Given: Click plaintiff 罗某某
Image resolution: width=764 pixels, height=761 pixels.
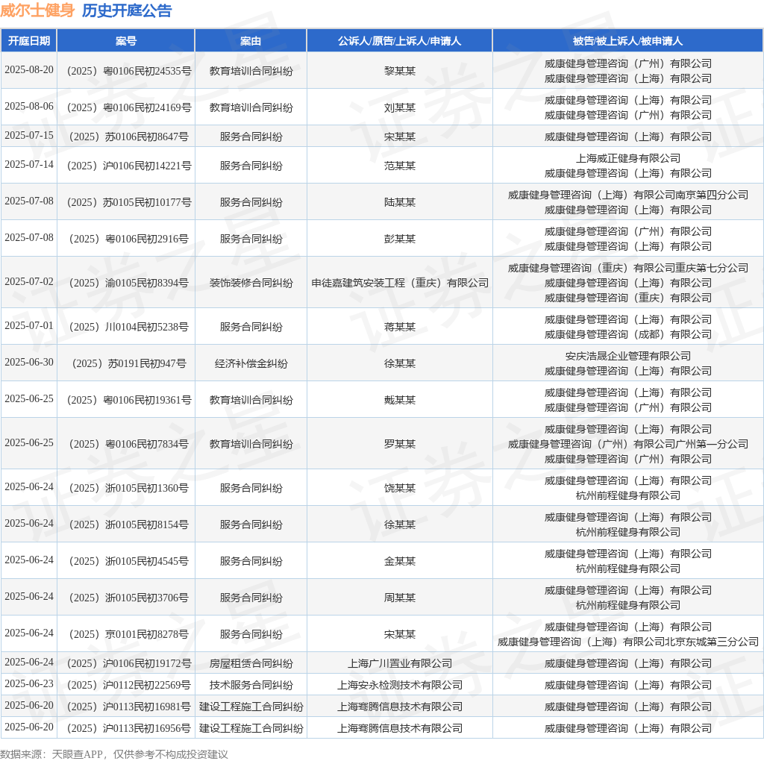Looking at the screenshot, I should coord(400,445).
